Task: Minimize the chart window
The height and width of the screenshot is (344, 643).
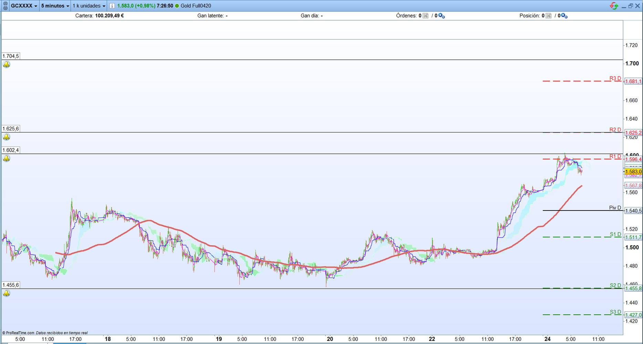Action: (624, 6)
